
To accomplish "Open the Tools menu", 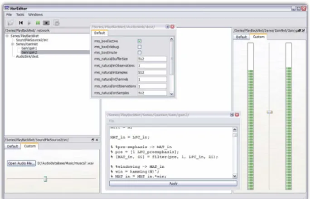I will 20,15.
